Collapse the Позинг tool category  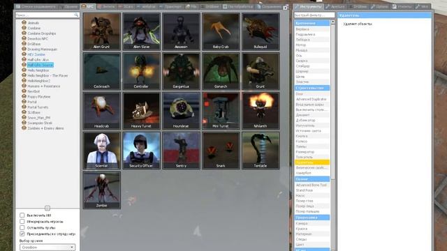[312, 179]
